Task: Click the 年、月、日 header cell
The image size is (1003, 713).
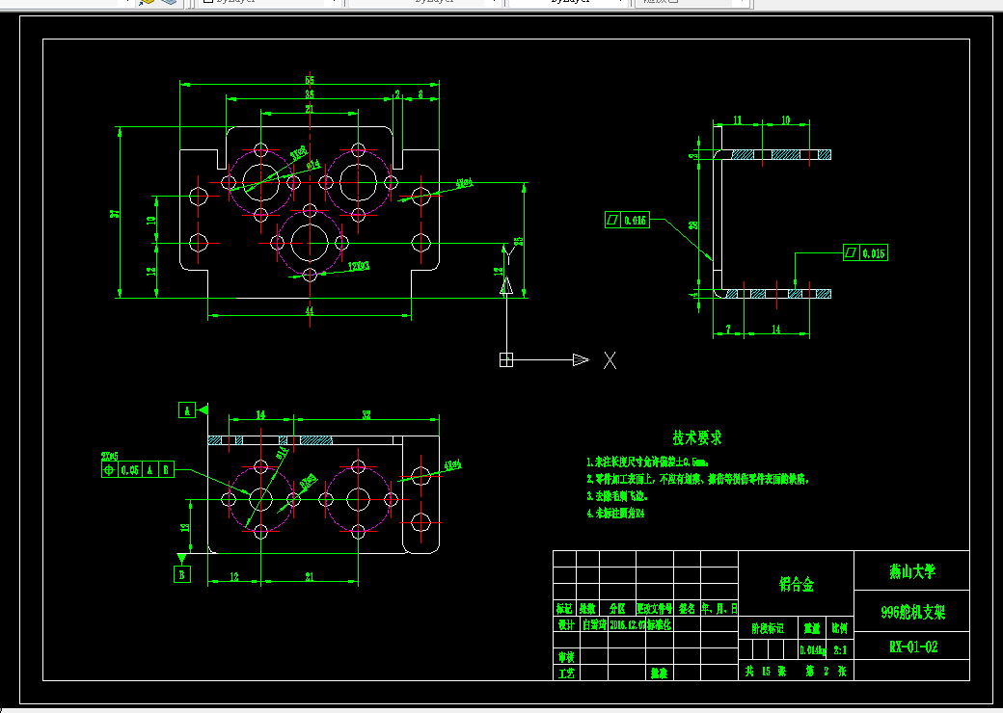Action: click(719, 609)
